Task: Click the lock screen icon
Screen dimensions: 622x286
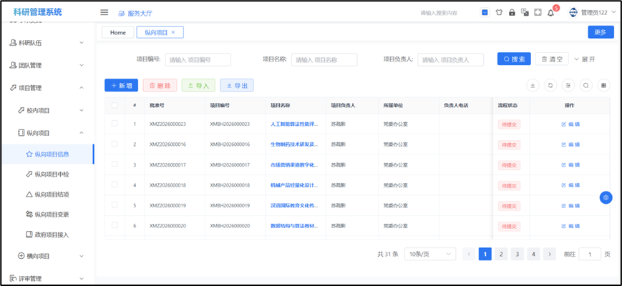Action: click(512, 12)
